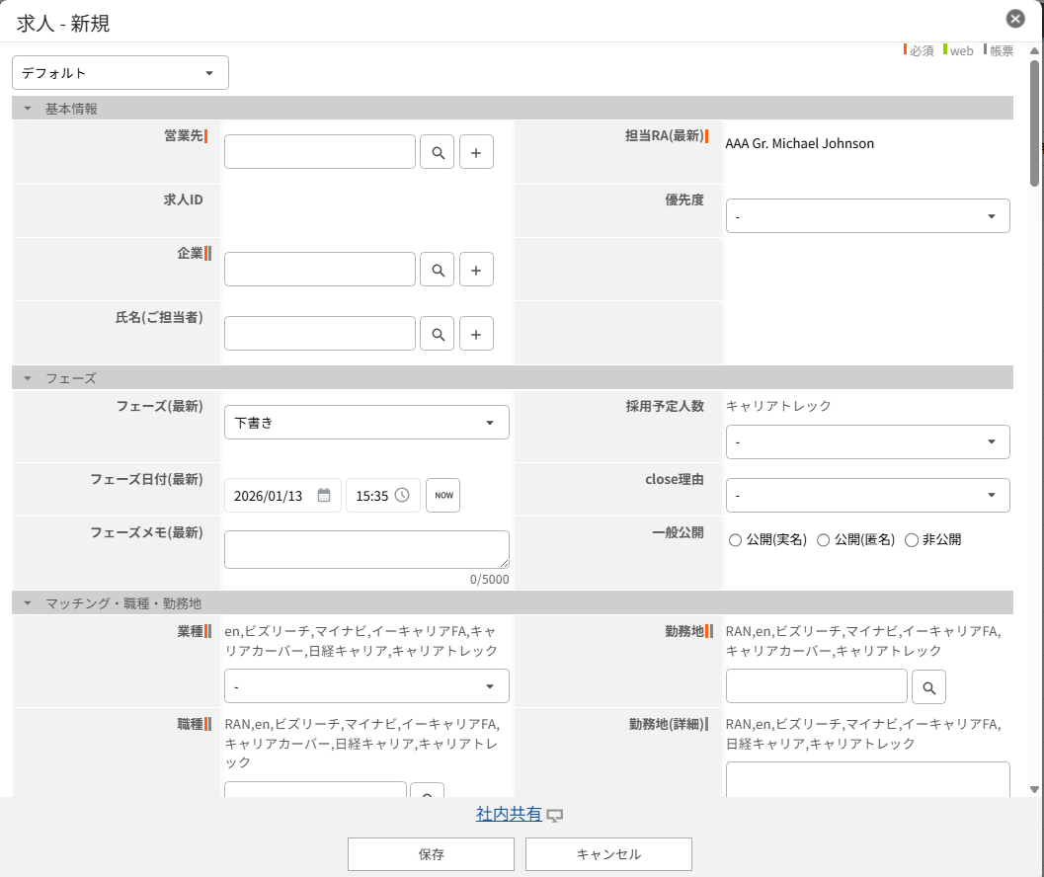Click the search icon for 氏名(ご担当者)
Image resolution: width=1044 pixels, height=877 pixels.
pos(437,334)
